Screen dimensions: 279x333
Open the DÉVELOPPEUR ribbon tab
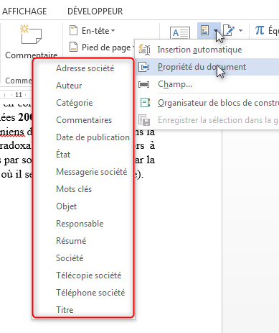pos(95,12)
